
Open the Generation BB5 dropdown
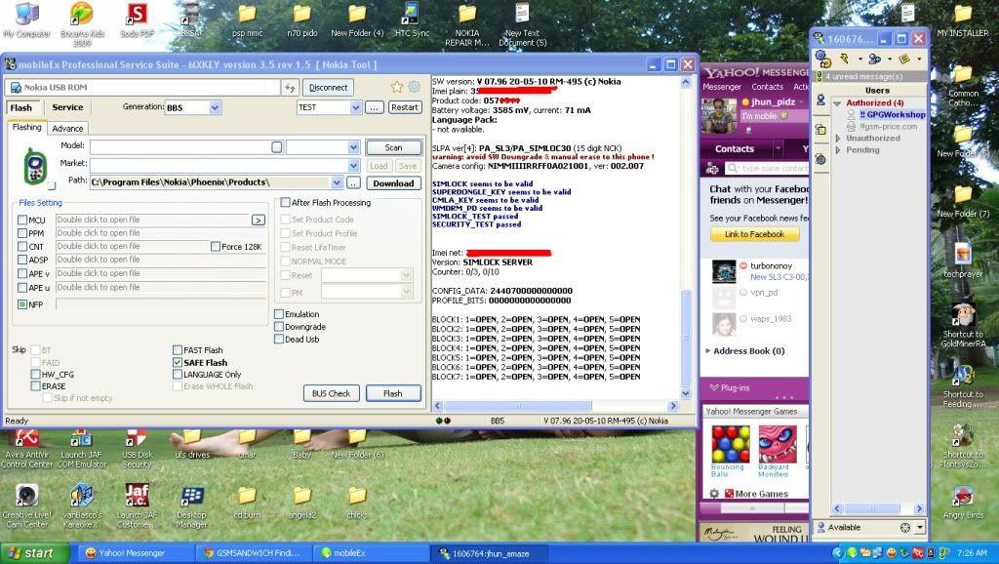point(216,107)
